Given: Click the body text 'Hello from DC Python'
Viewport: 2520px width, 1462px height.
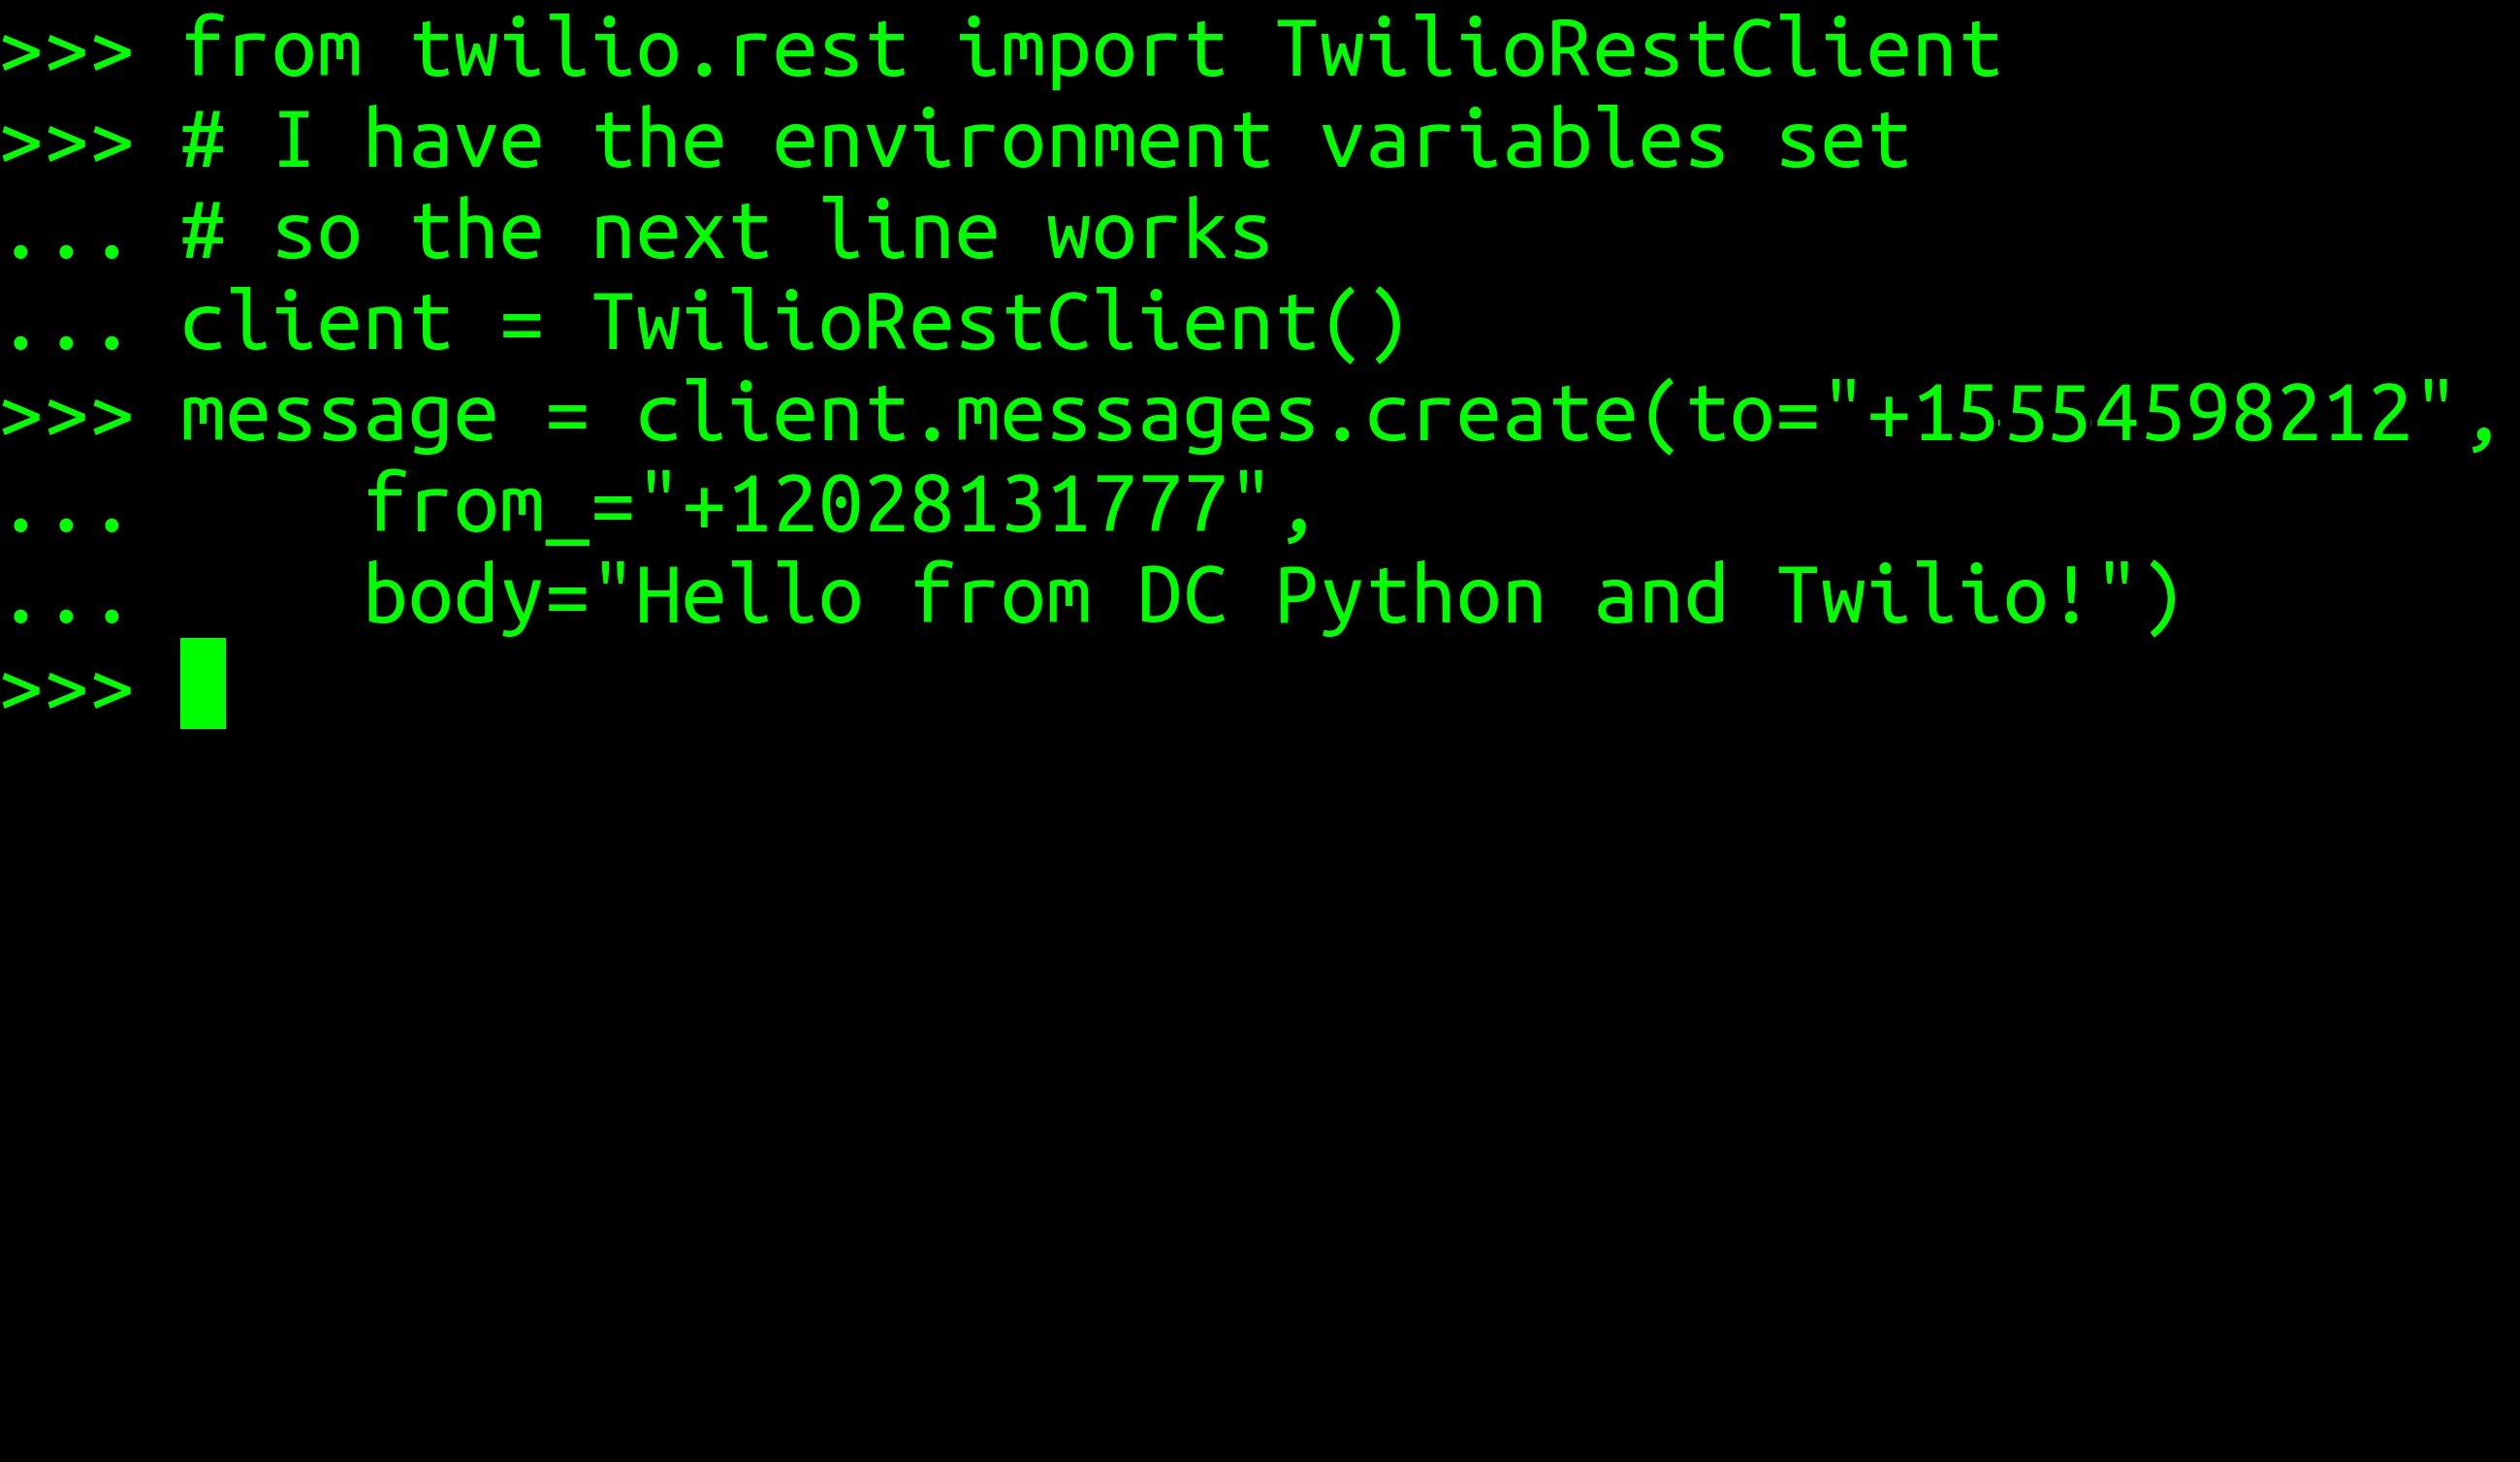Looking at the screenshot, I should 1089,597.
